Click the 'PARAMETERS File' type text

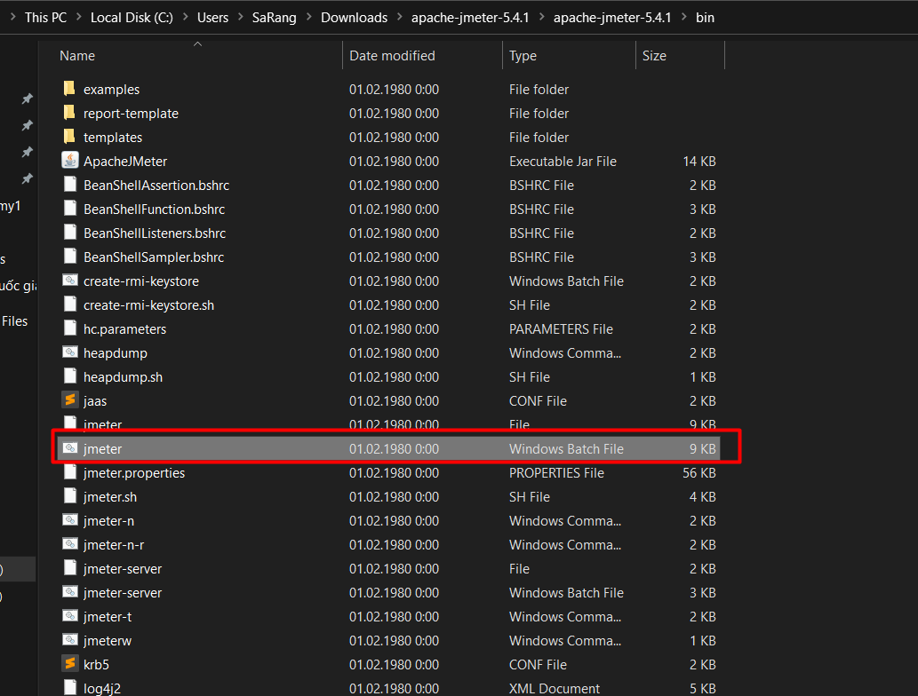point(561,329)
